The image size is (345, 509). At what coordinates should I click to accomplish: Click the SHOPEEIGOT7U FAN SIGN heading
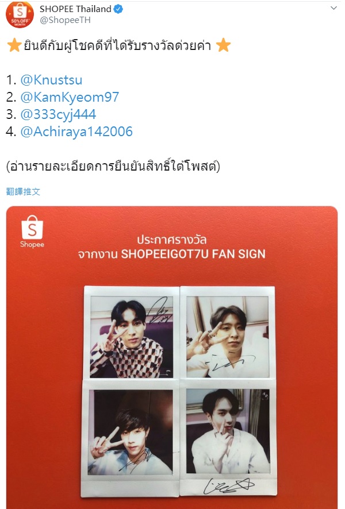coord(193,254)
